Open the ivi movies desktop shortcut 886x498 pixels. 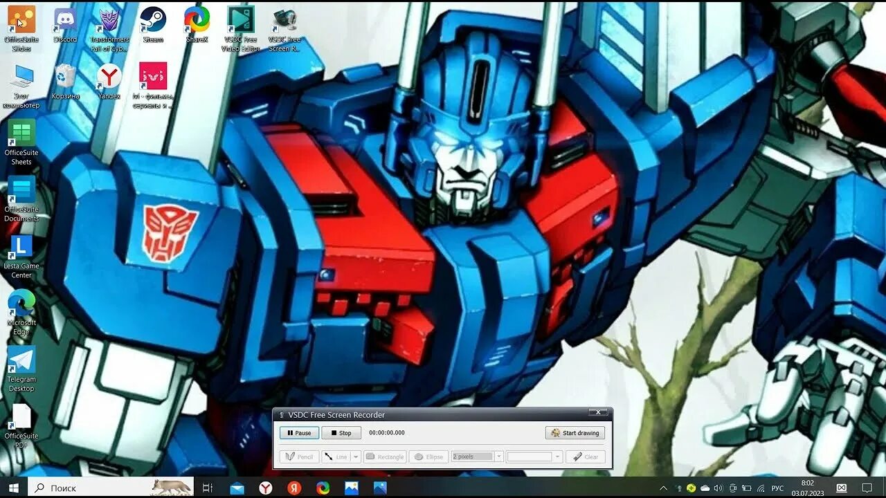[153, 86]
